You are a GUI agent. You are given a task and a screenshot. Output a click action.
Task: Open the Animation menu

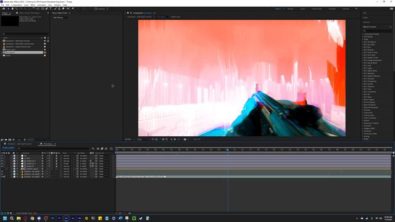pyautogui.click(x=41, y=5)
